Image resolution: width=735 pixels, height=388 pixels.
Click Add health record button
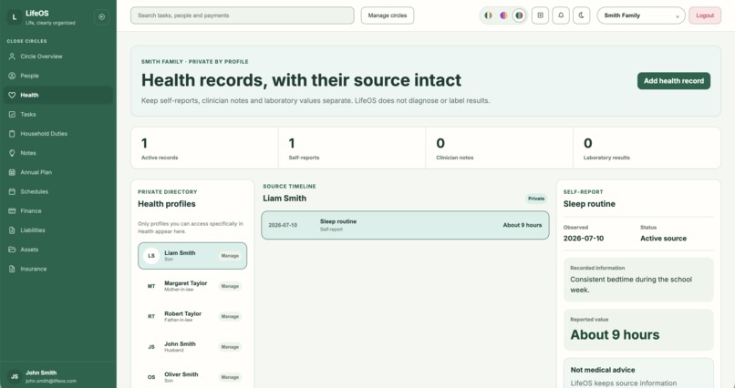674,81
